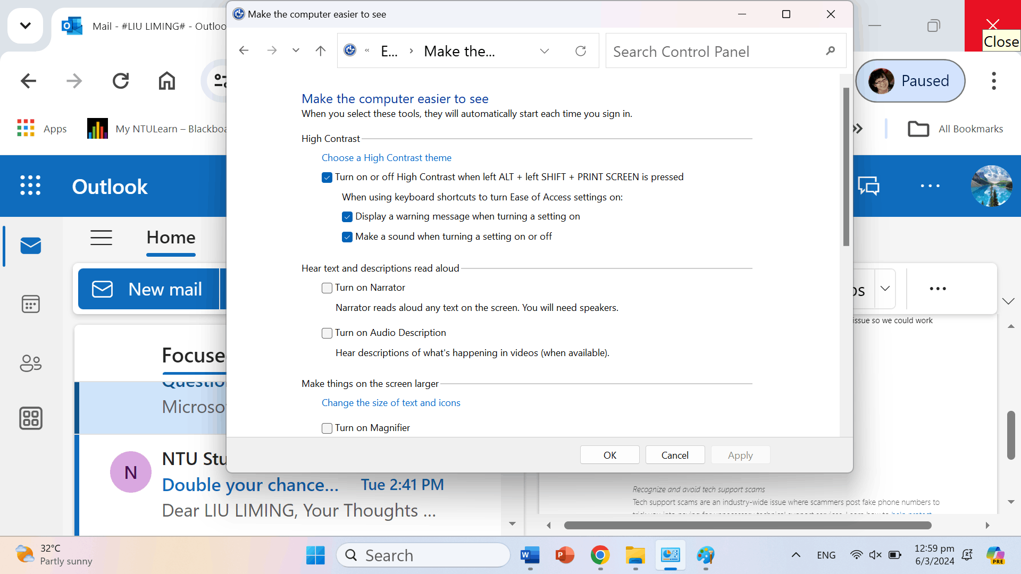Screen dimensions: 1021x574
Task: Click the Outlook hamburger navigation icon
Action: pos(101,238)
